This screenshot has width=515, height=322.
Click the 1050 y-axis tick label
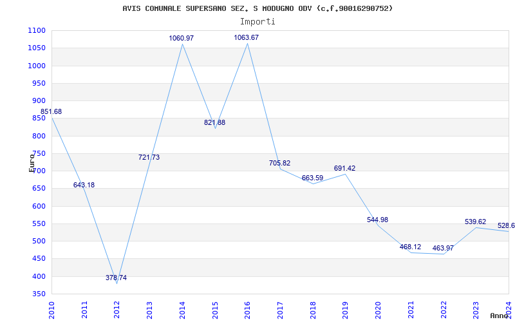pyautogui.click(x=37, y=48)
